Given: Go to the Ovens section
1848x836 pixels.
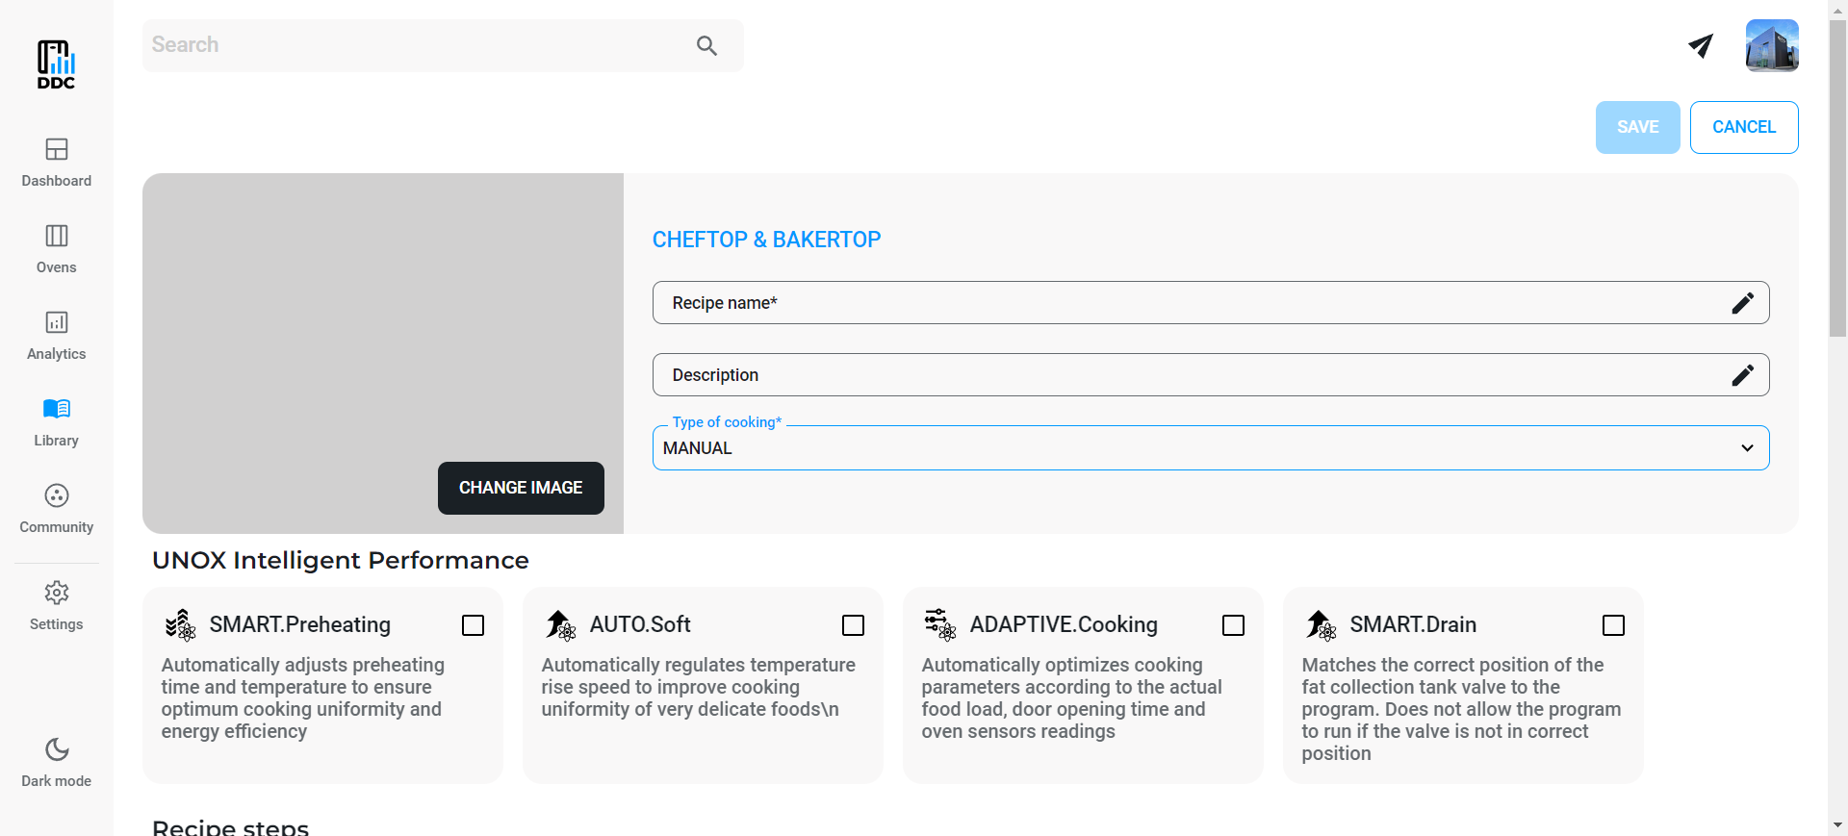Looking at the screenshot, I should pos(57,248).
